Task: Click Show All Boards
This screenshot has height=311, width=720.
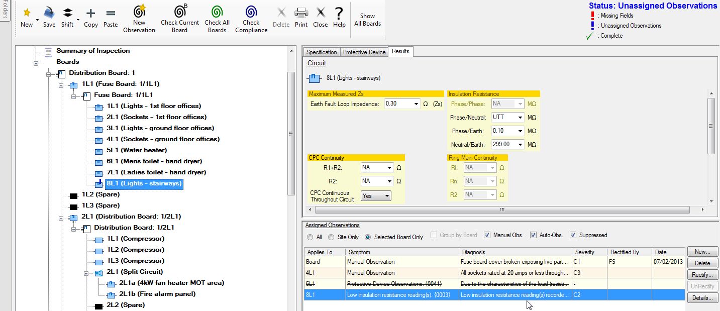Action: (x=368, y=20)
